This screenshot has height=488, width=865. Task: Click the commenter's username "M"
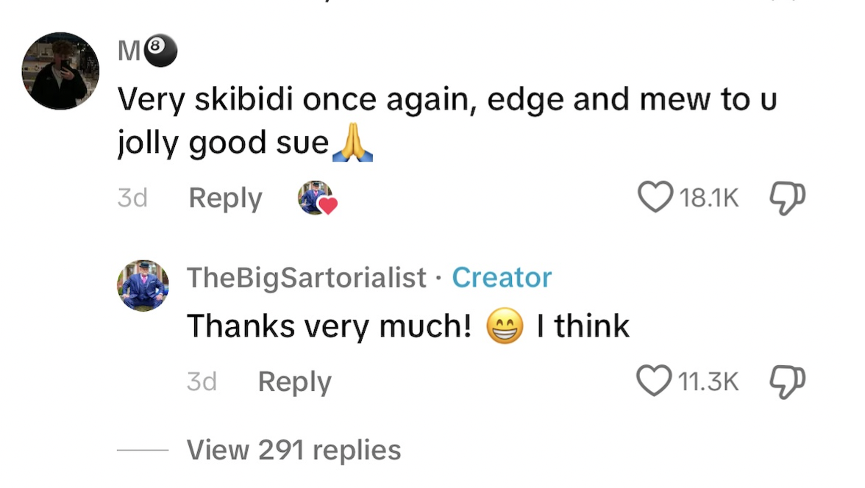tap(129, 52)
